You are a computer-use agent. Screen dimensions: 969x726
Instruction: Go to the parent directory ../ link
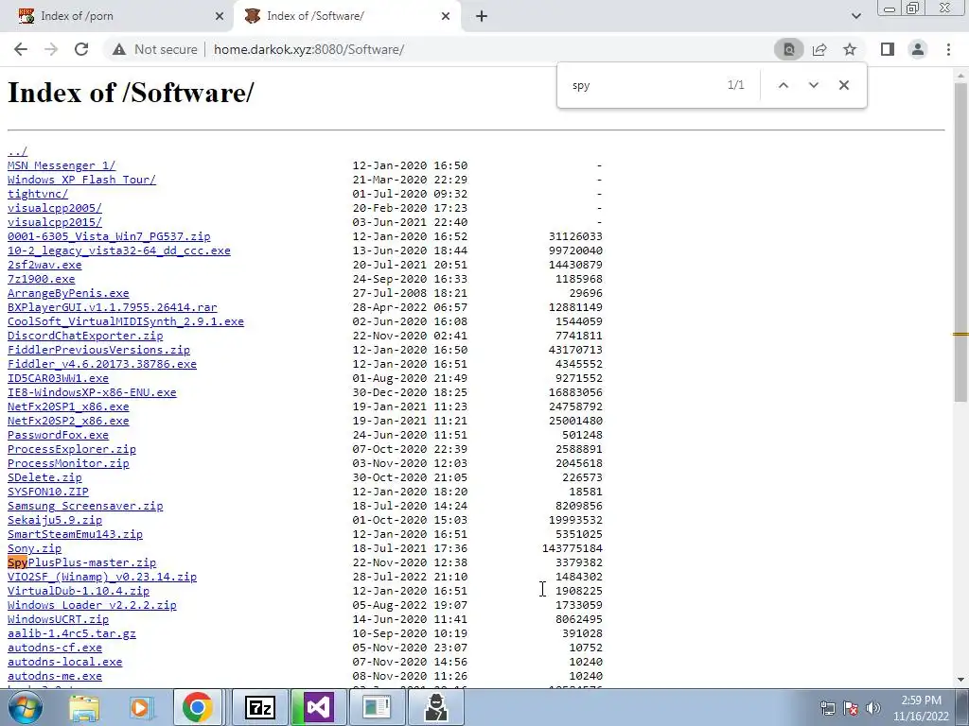coord(17,151)
